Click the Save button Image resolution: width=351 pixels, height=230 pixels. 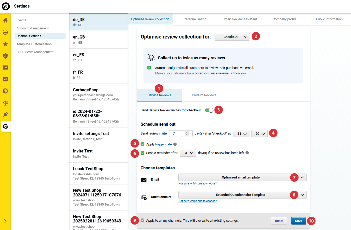pos(298,221)
